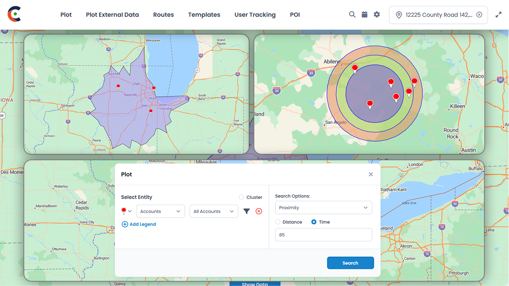This screenshot has width=509, height=286.
Task: Open the User Tracking menu
Action: (x=255, y=15)
